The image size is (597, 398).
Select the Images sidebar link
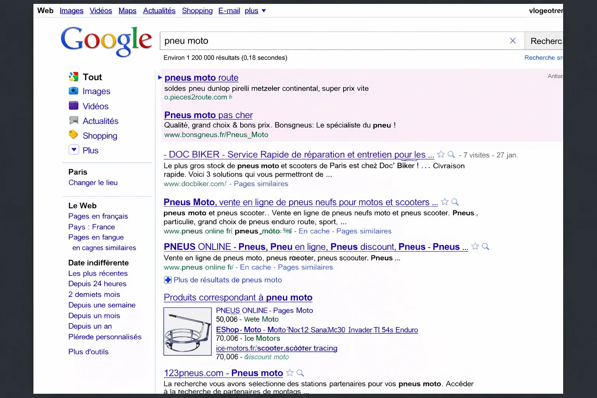96,91
